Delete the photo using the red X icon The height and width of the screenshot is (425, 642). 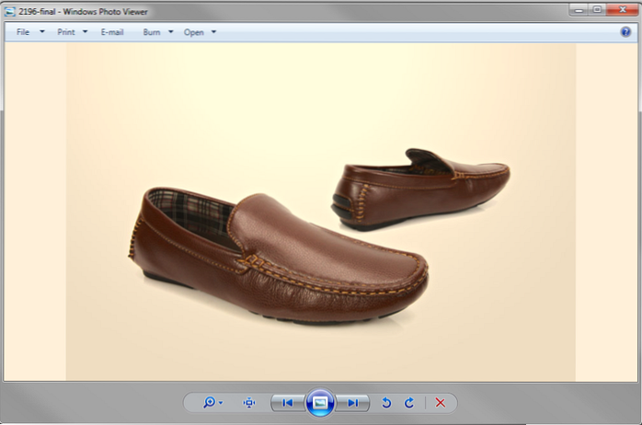tap(441, 403)
